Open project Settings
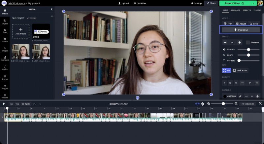This screenshot has width=264, height=144. (197, 3)
